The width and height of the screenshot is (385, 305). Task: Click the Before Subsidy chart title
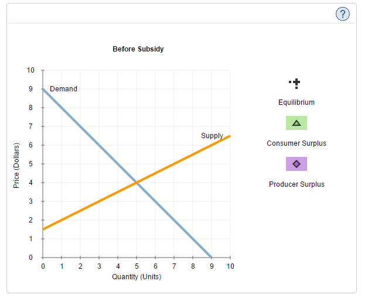point(138,49)
